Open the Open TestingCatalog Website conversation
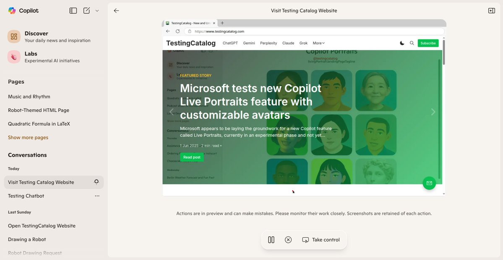Viewport: 503px width, 260px height. pyautogui.click(x=42, y=226)
